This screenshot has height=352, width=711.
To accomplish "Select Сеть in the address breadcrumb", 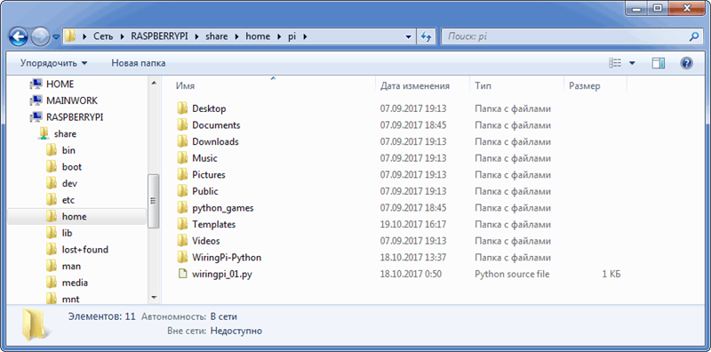I will 103,36.
